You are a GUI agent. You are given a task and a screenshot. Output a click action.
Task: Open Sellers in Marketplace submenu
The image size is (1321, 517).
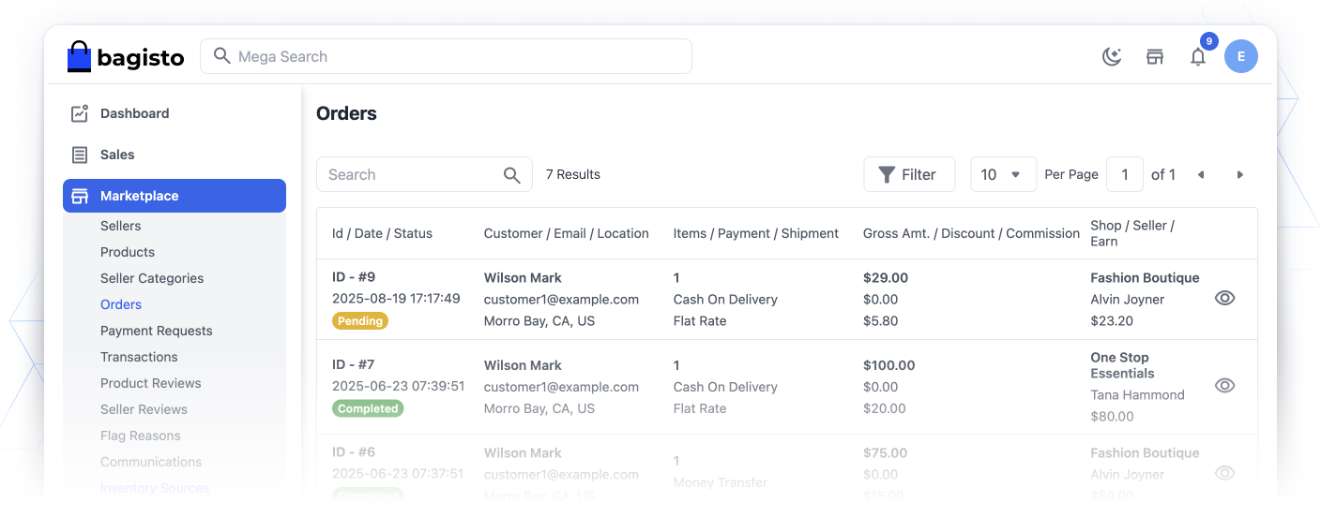pos(121,226)
